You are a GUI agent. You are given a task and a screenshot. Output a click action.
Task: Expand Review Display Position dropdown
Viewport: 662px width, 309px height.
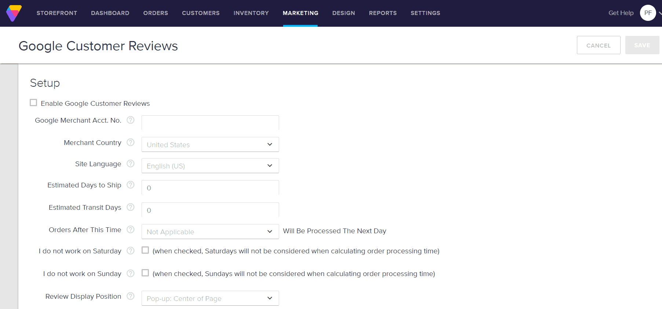tap(210, 298)
